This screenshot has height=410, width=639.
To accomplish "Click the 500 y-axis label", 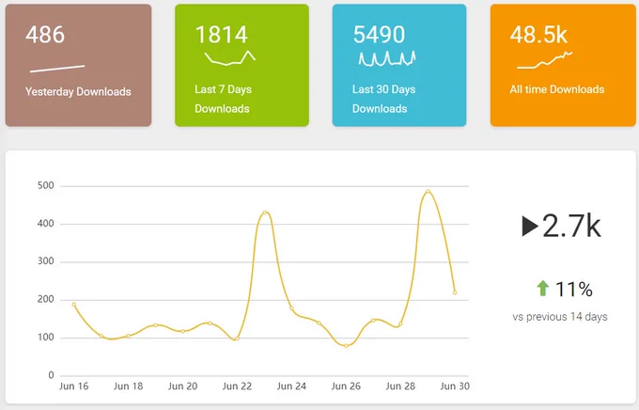I will tap(46, 185).
